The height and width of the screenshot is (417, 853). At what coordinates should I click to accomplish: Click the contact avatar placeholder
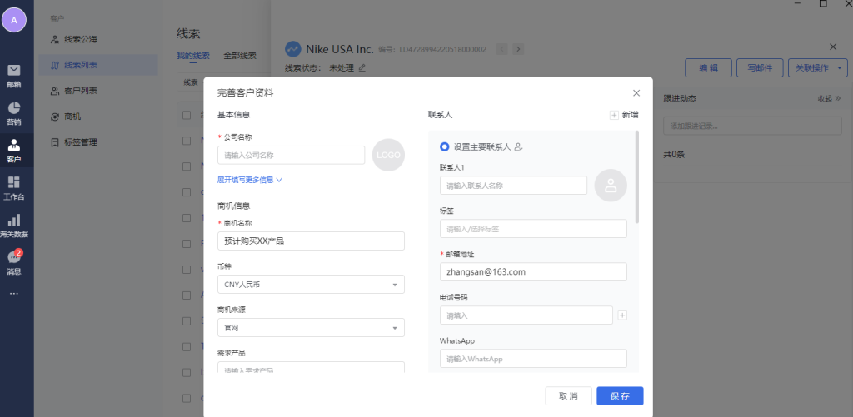(x=611, y=186)
